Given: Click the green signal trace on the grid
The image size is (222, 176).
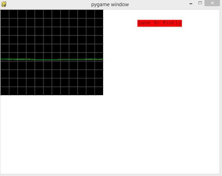Looking at the screenshot, I should coord(52,59).
